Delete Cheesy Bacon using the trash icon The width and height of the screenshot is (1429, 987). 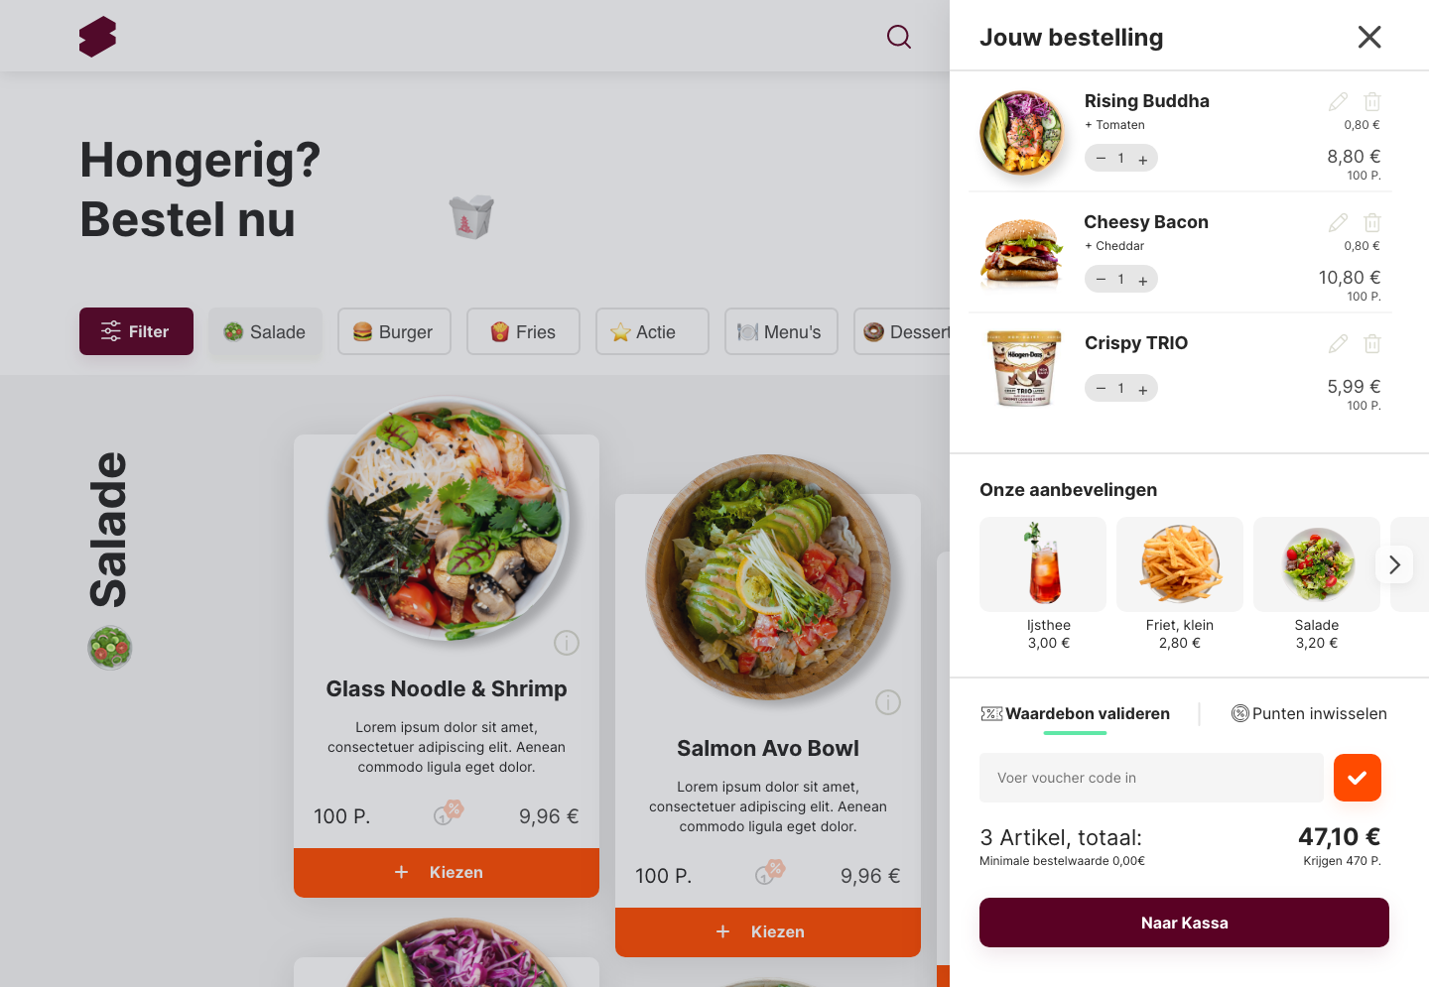coord(1372,222)
